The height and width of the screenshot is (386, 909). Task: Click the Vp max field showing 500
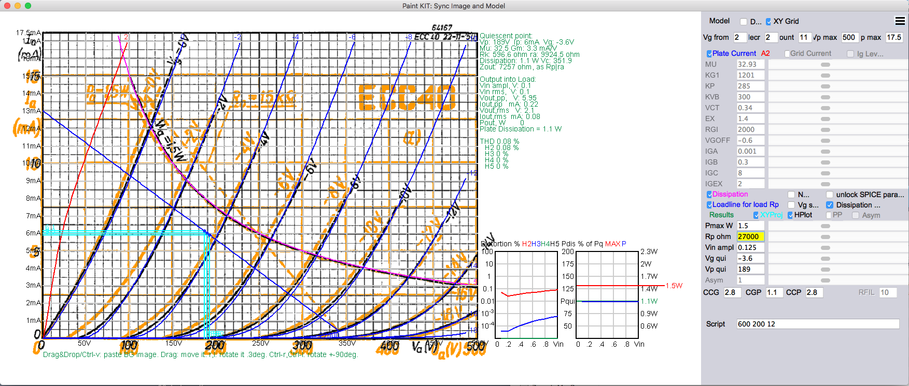[849, 37]
